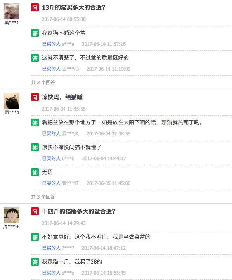Screen dimensions: 232x280
Task: Open avatar of user 黑***1
Action: (x=12, y=11)
